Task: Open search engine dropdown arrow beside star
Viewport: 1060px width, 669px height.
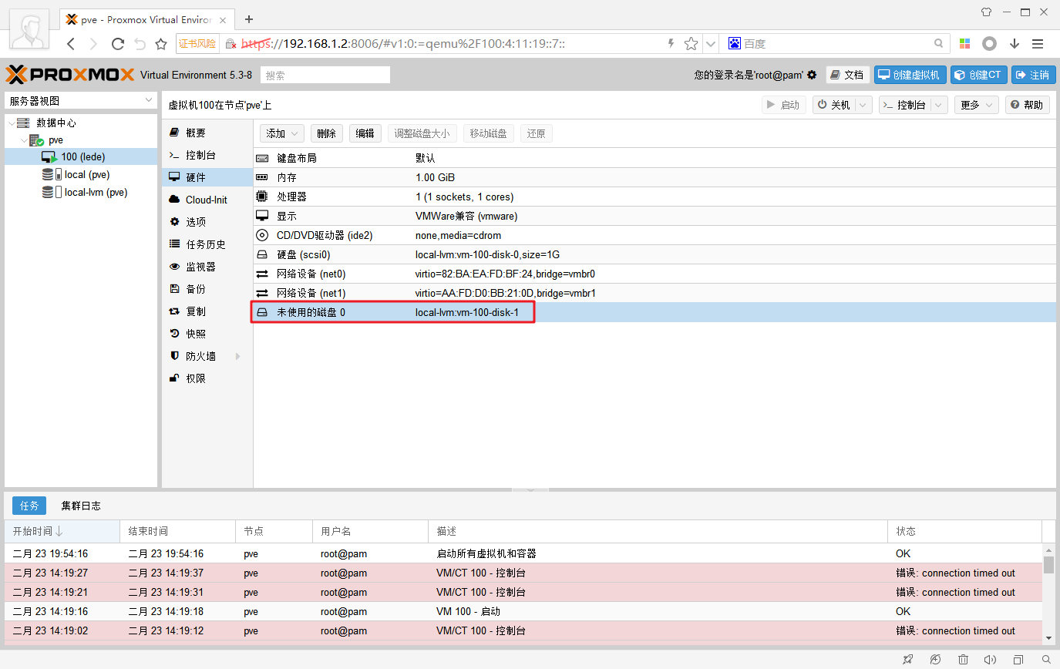Action: tap(710, 44)
